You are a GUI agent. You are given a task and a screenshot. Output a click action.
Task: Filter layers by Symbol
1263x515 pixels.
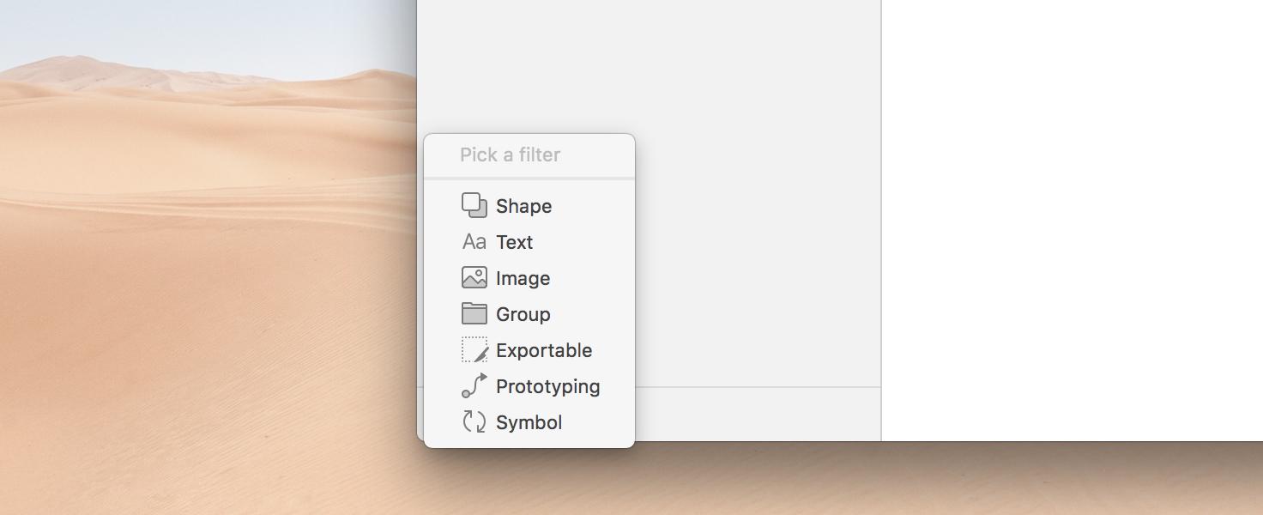point(529,422)
